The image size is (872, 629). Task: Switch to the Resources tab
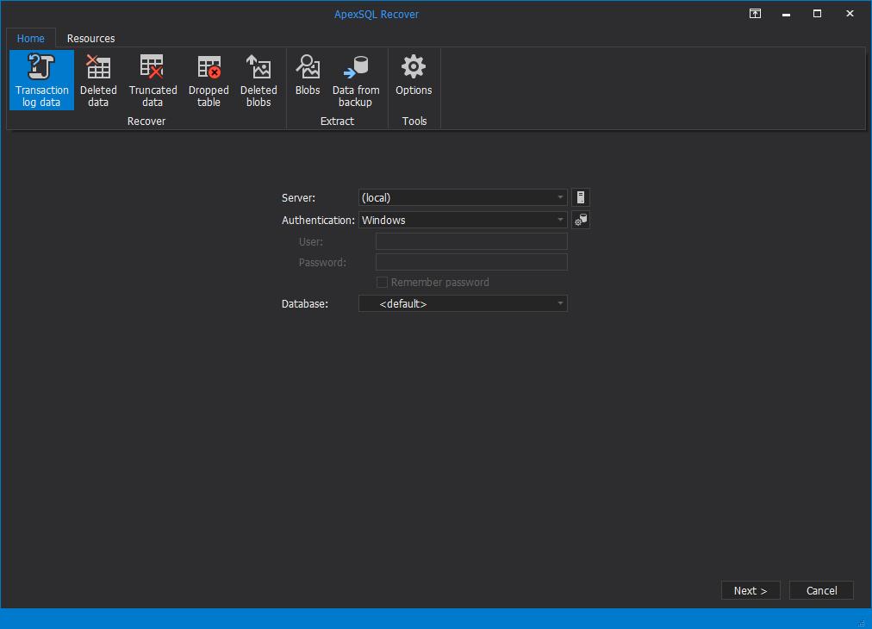click(x=90, y=39)
